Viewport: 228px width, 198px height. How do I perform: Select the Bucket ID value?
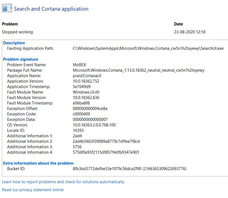tap(130, 169)
